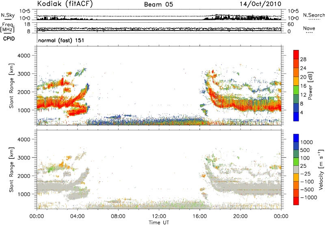
Task: Click the date "14/Oct/2010"
Action: coord(260,4)
